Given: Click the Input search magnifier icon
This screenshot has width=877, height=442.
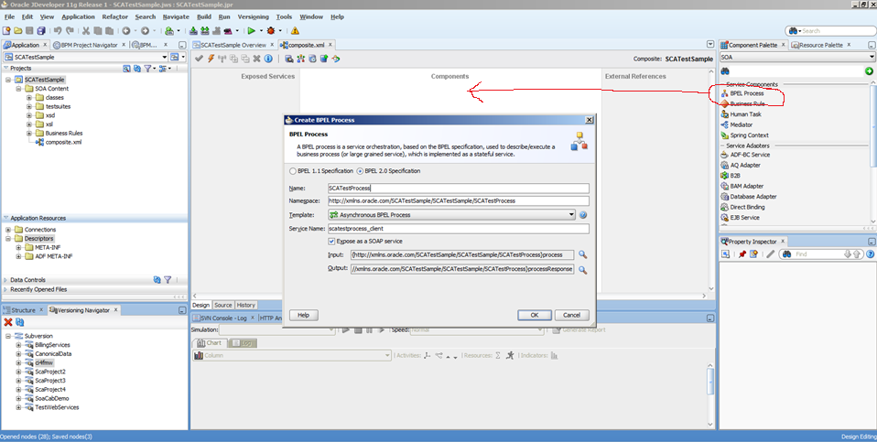Looking at the screenshot, I should 582,254.
